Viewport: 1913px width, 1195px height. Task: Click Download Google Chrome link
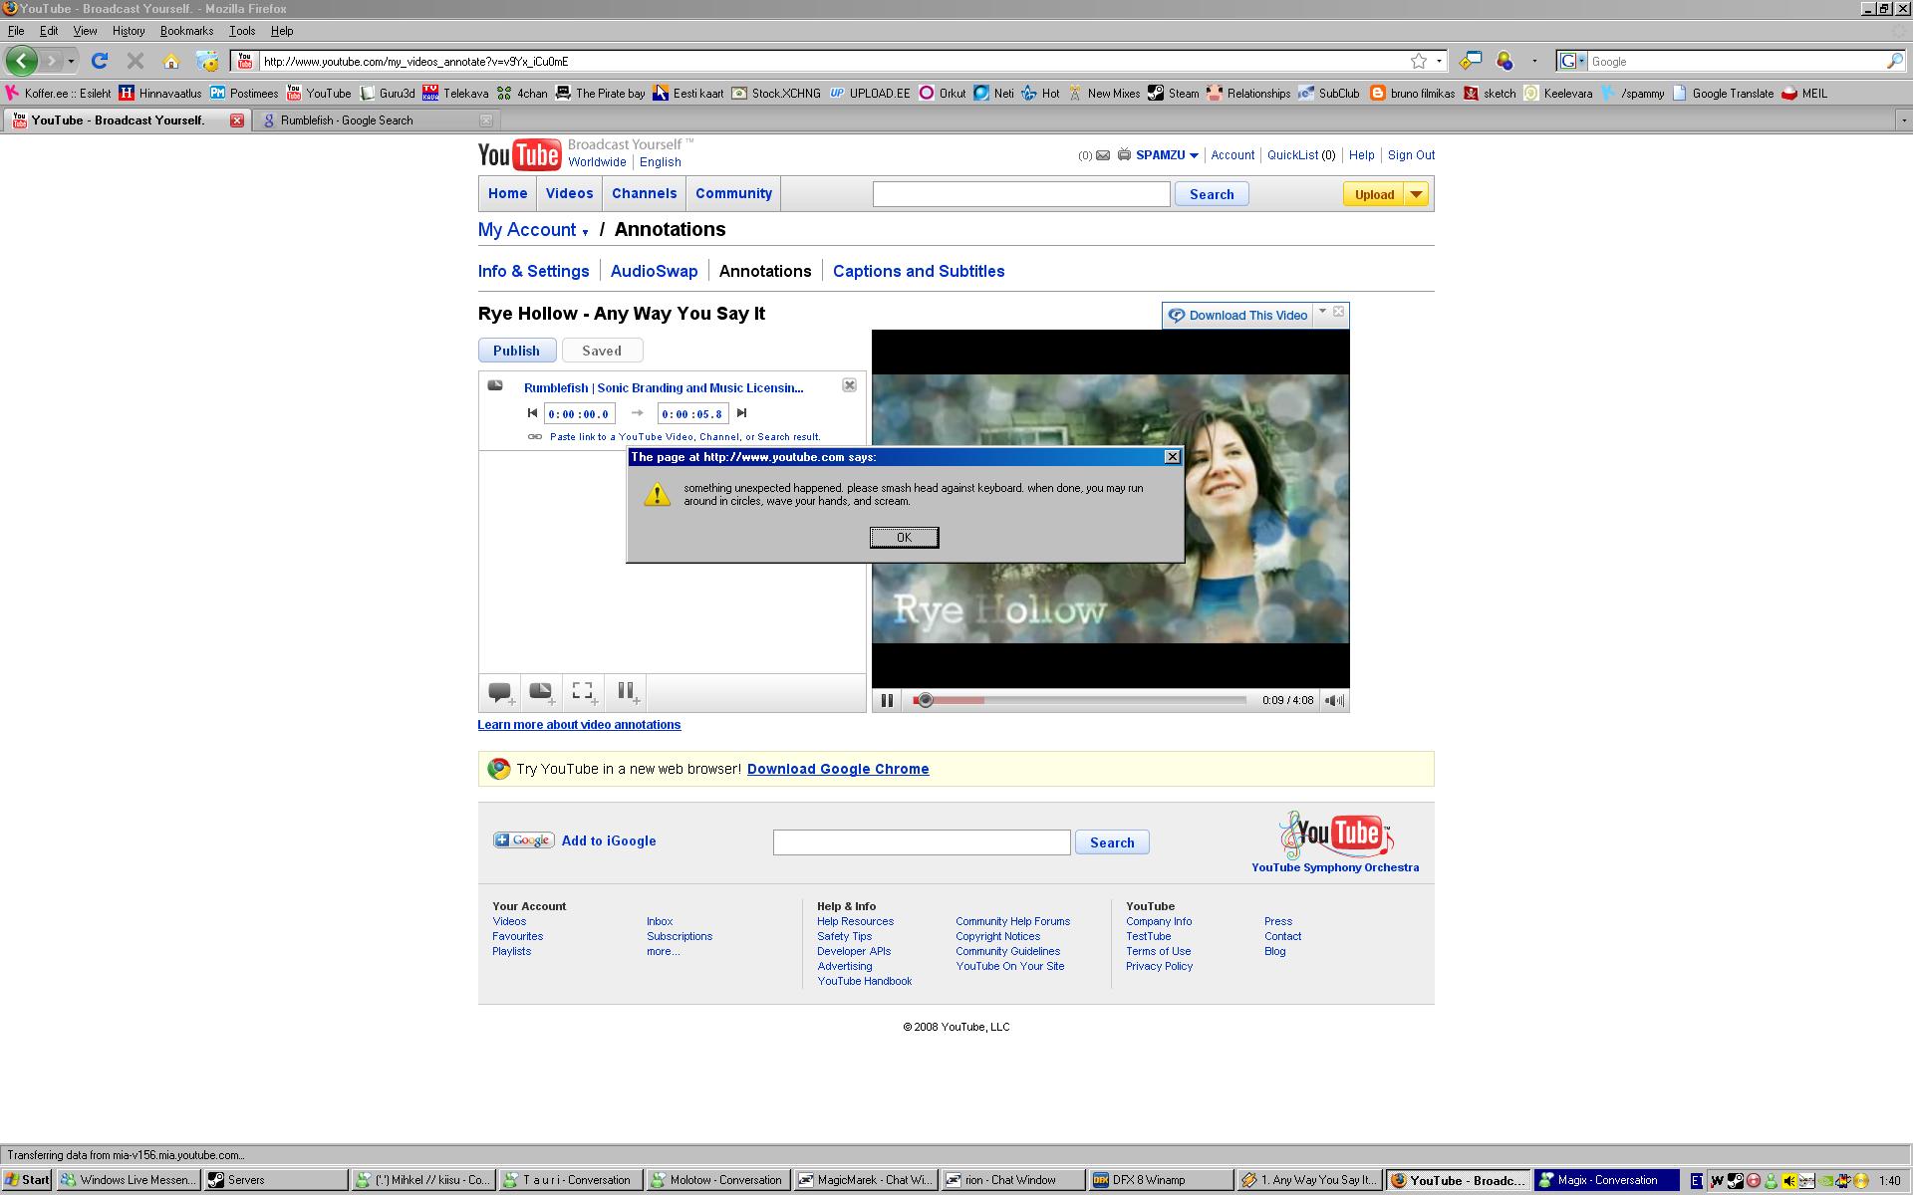(x=838, y=769)
